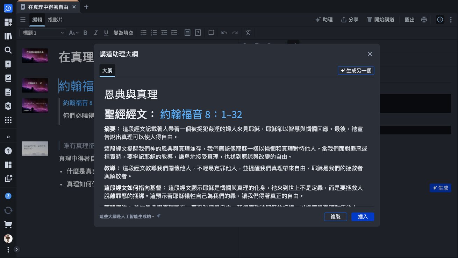This screenshot has width=458, height=258.
Task: Click the info circle icon at top right
Action: 440,20
